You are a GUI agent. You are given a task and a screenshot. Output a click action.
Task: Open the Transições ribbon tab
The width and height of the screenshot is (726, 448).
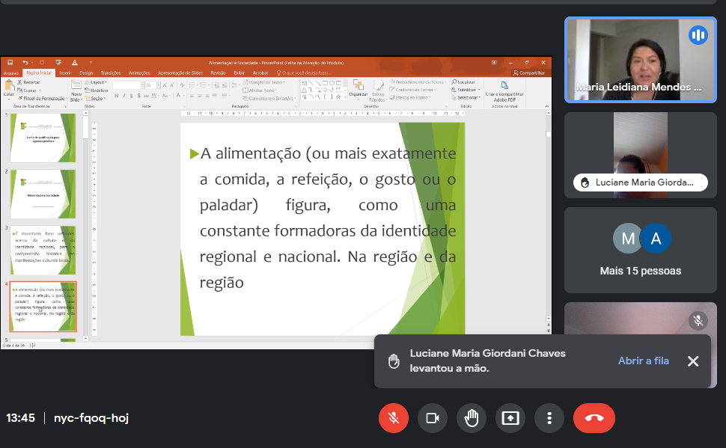click(x=111, y=73)
